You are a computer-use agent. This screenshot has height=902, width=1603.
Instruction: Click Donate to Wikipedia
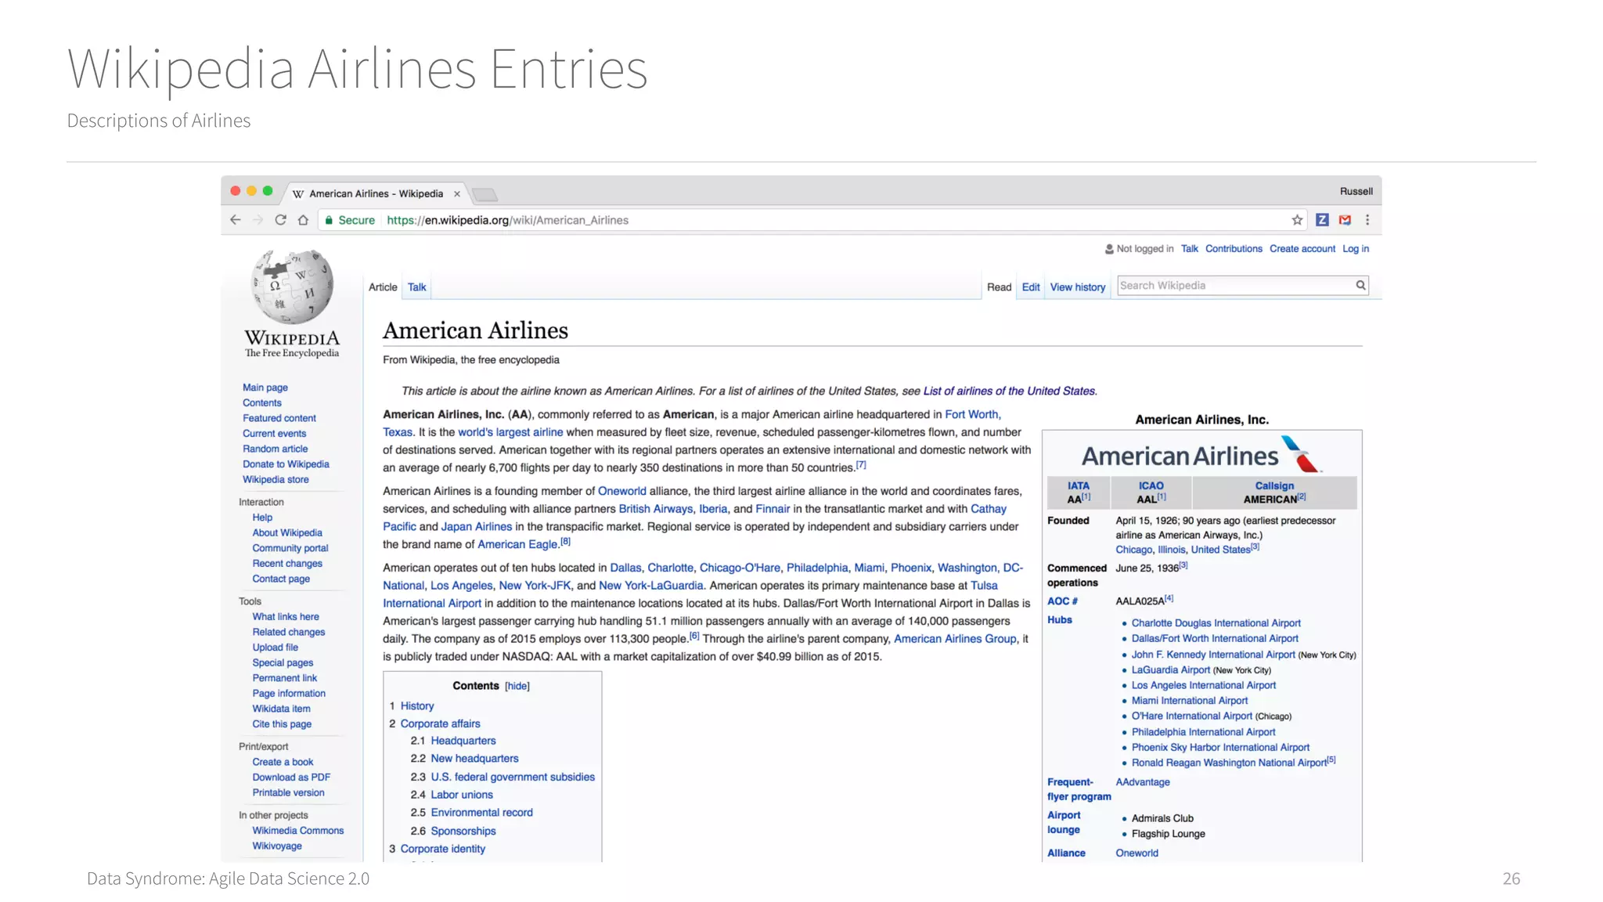(x=286, y=464)
